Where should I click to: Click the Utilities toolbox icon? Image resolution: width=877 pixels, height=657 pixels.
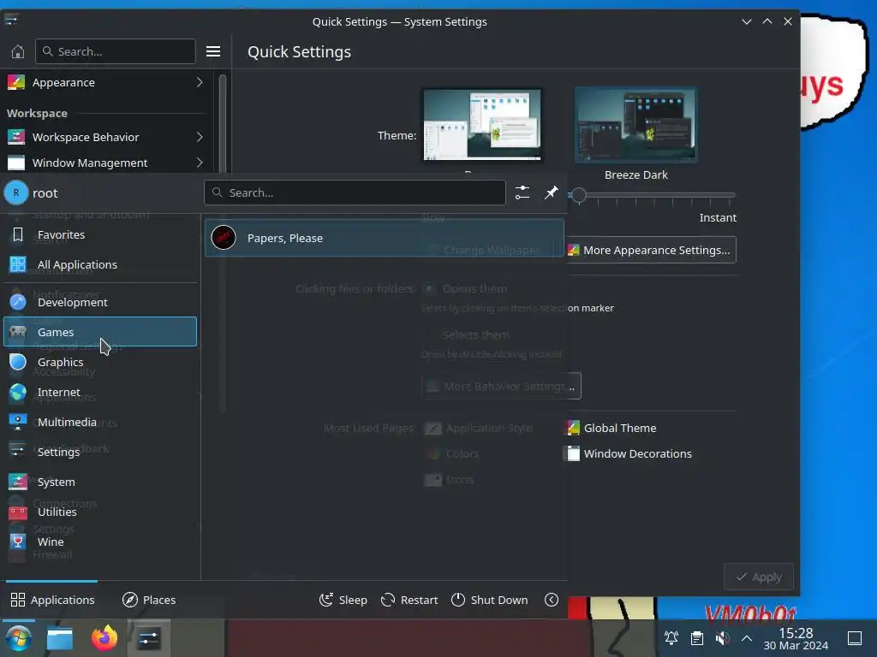[18, 512]
